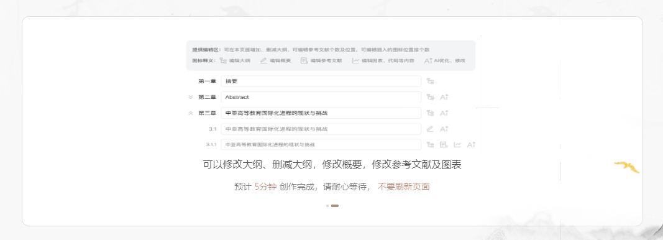Click the edit chart icon for section 3.1.1
The image size is (663, 240).
[x=457, y=145]
